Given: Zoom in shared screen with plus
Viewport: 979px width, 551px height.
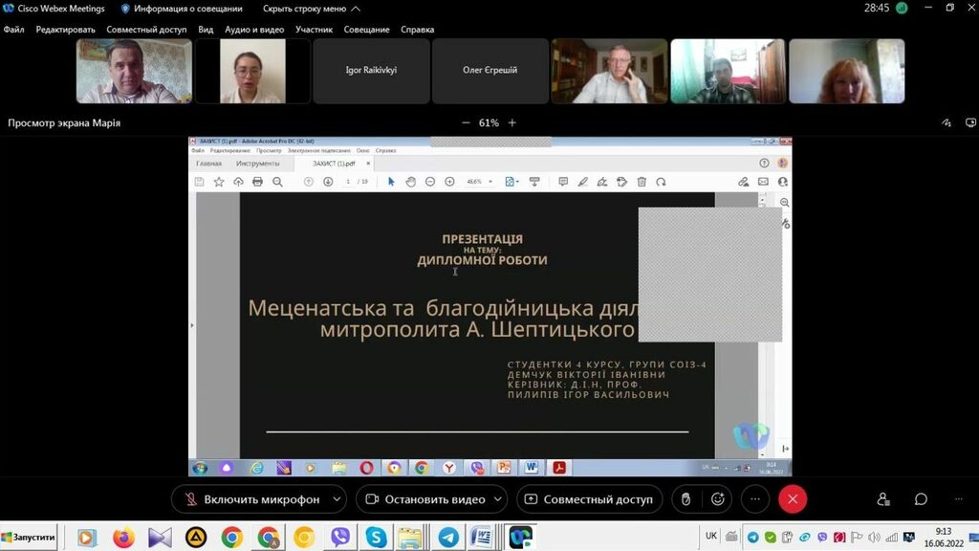Looking at the screenshot, I should 512,122.
